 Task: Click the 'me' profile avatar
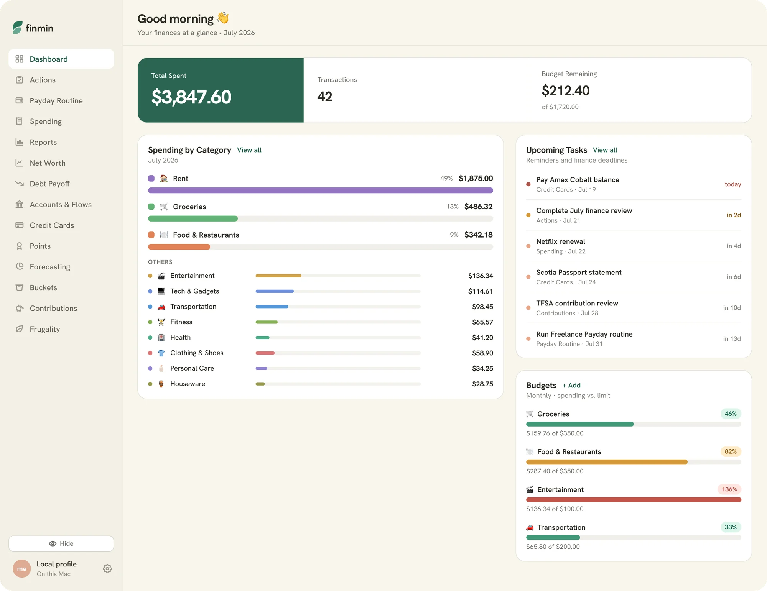(22, 568)
